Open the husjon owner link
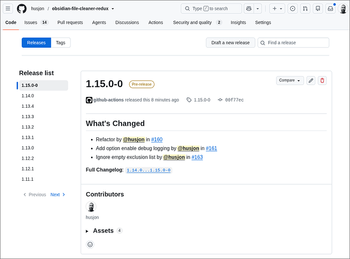This screenshot has height=259, width=350. (38, 8)
